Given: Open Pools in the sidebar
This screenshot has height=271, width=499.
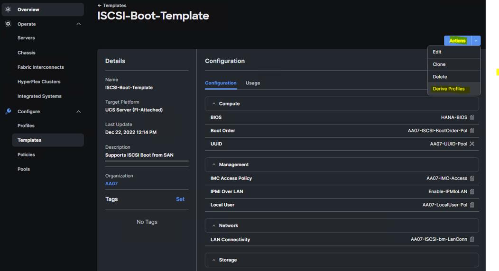Looking at the screenshot, I should click(24, 169).
